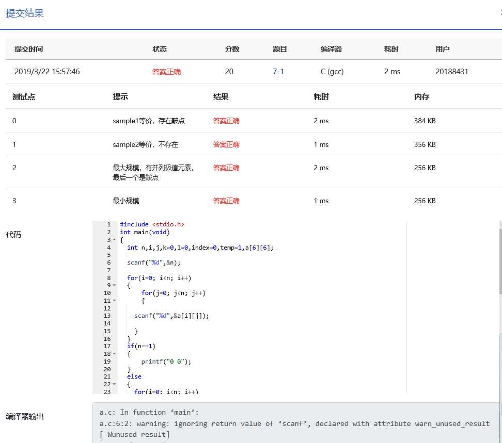This screenshot has width=502, height=443.
Task: Click the code editor vertical scrollbar
Action: pos(500,261)
